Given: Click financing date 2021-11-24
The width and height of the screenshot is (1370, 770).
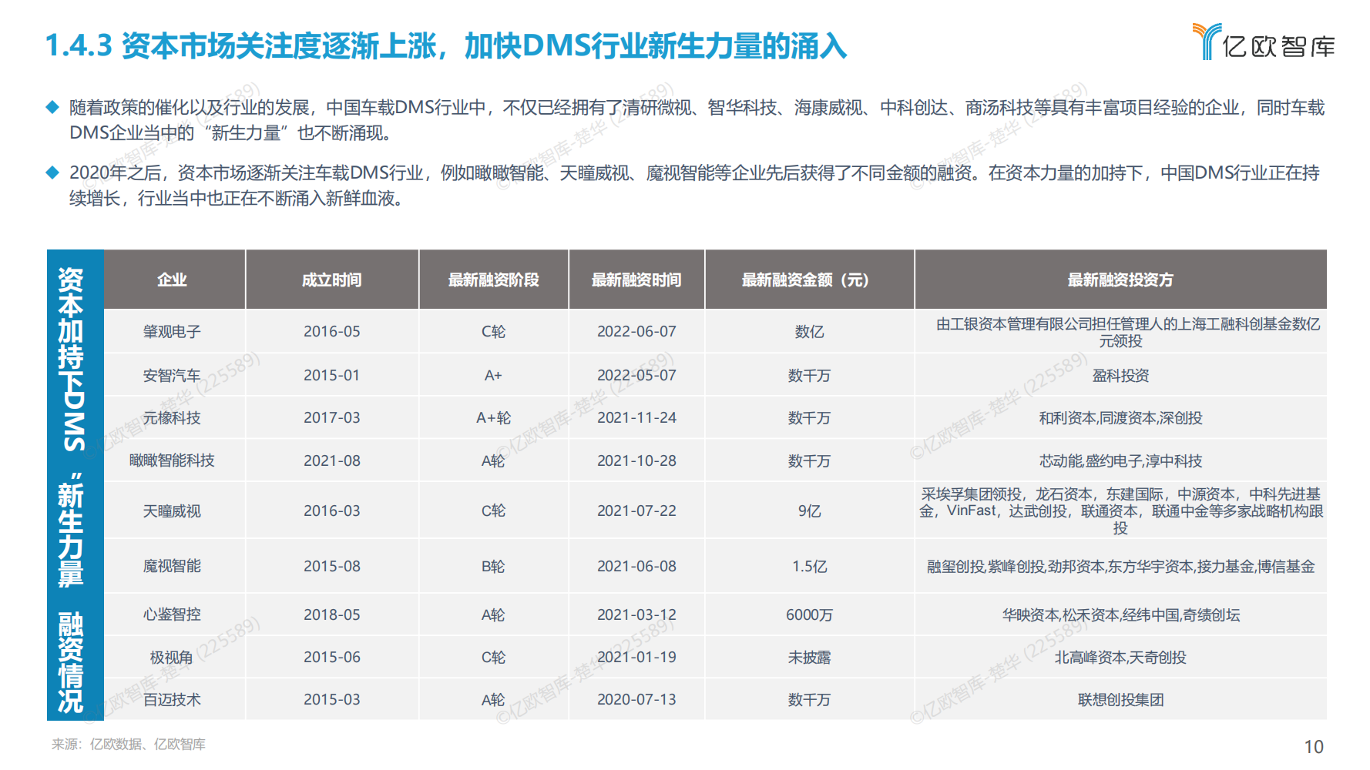Looking at the screenshot, I should [x=636, y=418].
